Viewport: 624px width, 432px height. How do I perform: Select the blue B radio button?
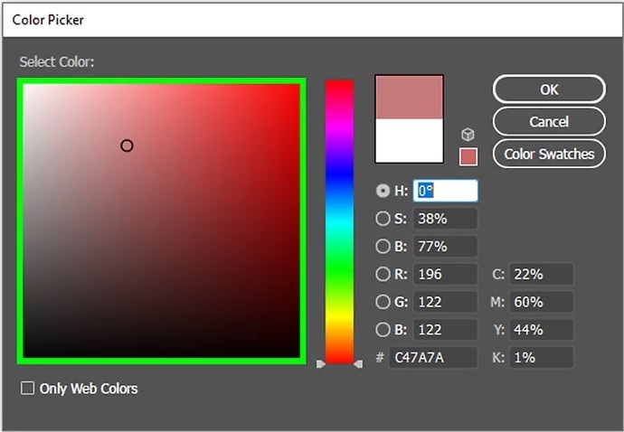[x=383, y=330]
